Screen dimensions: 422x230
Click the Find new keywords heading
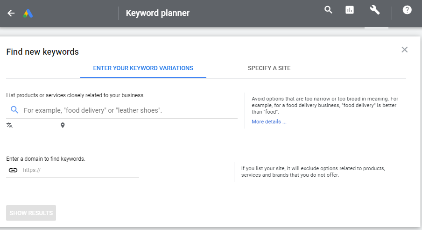42,52
